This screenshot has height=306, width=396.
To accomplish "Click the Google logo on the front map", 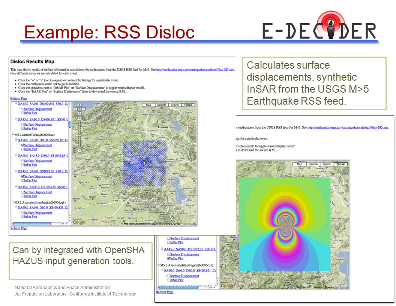I will (79, 222).
